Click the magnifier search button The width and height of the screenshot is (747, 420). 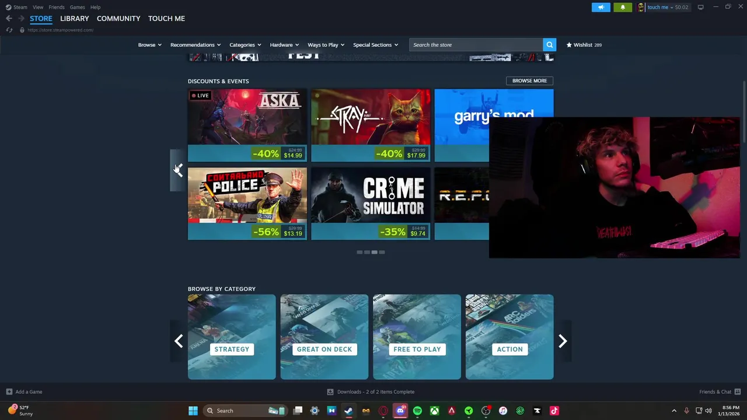click(549, 44)
